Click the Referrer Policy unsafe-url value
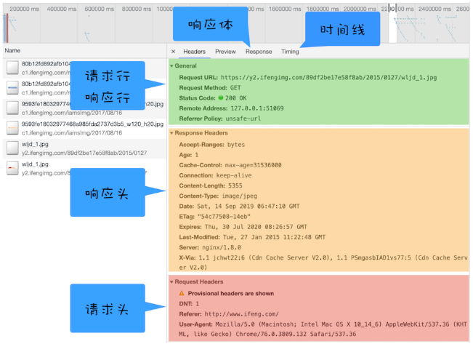 point(243,119)
